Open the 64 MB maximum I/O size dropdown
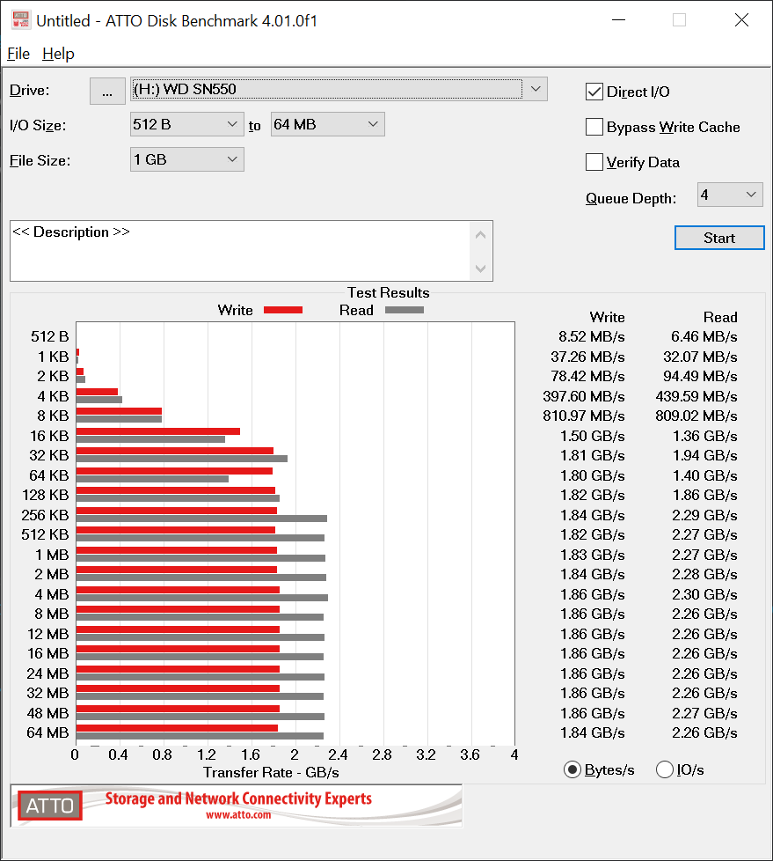The image size is (773, 861). coord(327,125)
